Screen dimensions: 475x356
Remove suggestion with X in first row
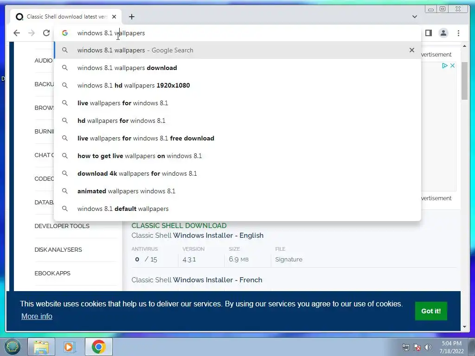(x=412, y=50)
